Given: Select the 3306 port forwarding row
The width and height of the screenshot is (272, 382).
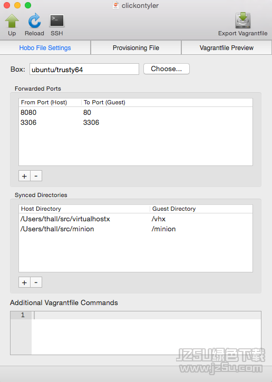Looking at the screenshot, I should (135, 122).
